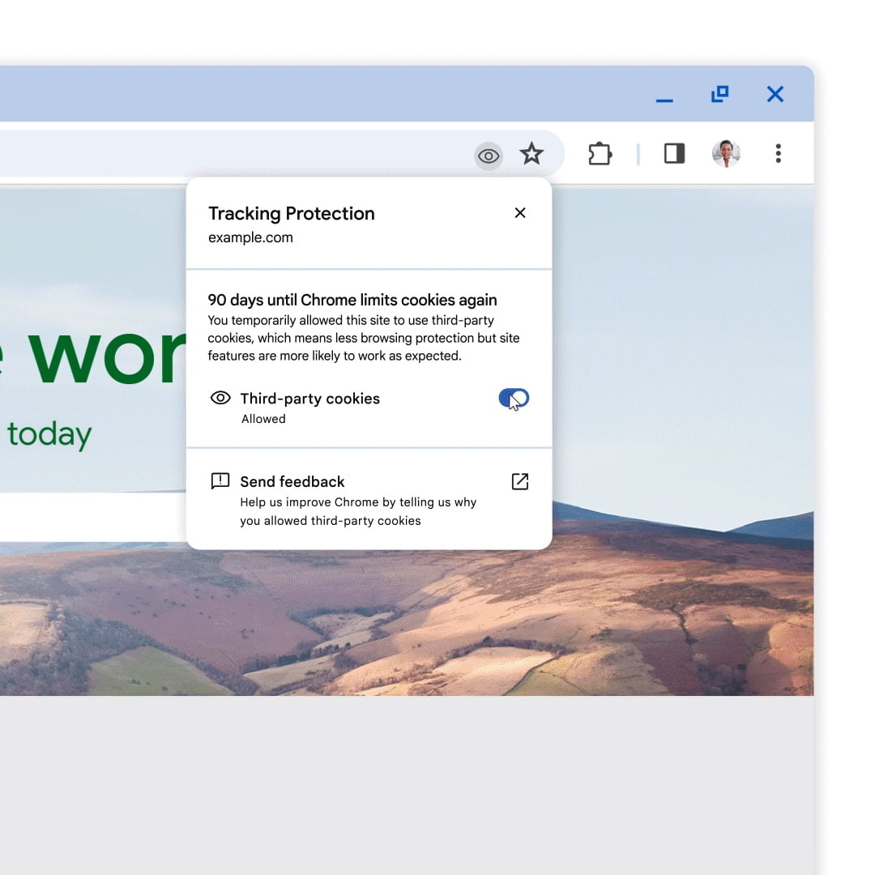Image resolution: width=875 pixels, height=875 pixels.
Task: Close the Chrome browser window
Action: tap(775, 95)
